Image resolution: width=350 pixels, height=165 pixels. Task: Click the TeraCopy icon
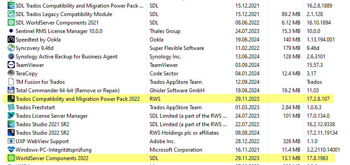11,73
